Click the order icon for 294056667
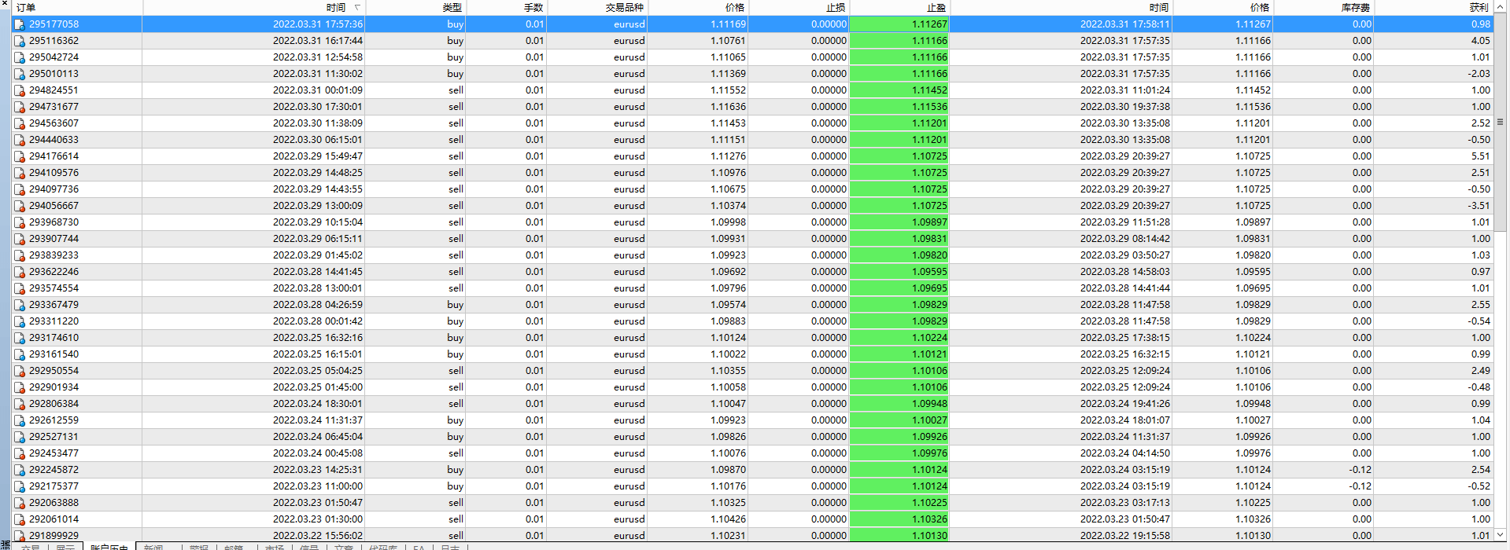 [20, 206]
